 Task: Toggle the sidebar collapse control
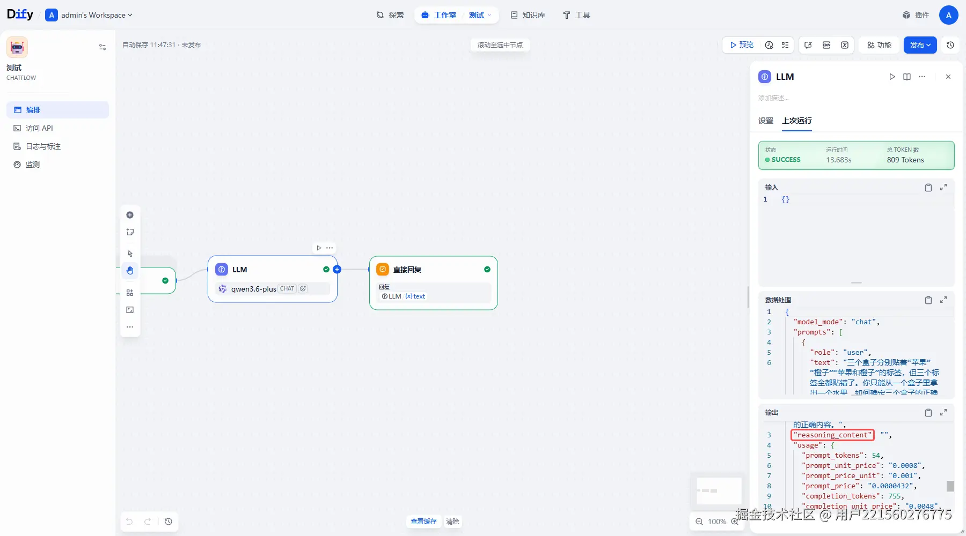click(103, 47)
